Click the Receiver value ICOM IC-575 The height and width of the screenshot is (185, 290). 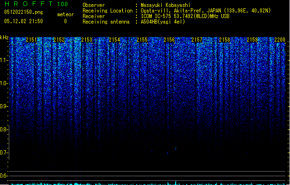click(x=156, y=16)
